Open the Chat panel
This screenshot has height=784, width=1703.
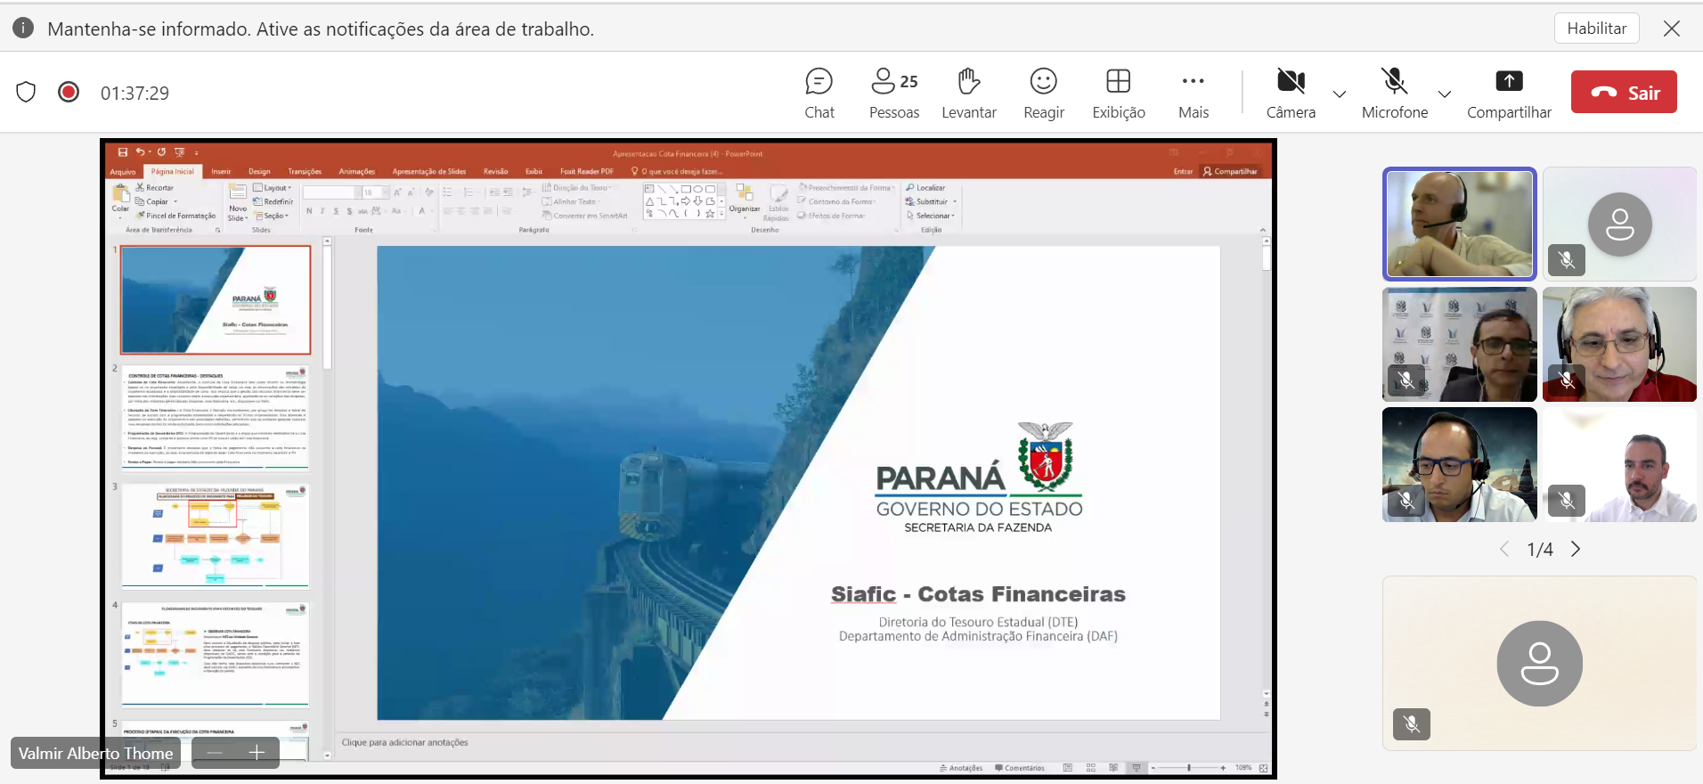click(819, 93)
